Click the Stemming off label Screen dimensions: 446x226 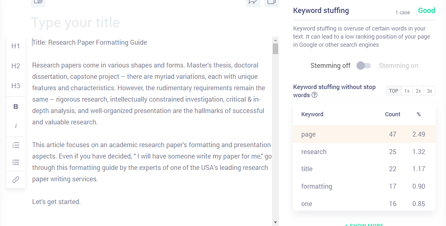330,66
